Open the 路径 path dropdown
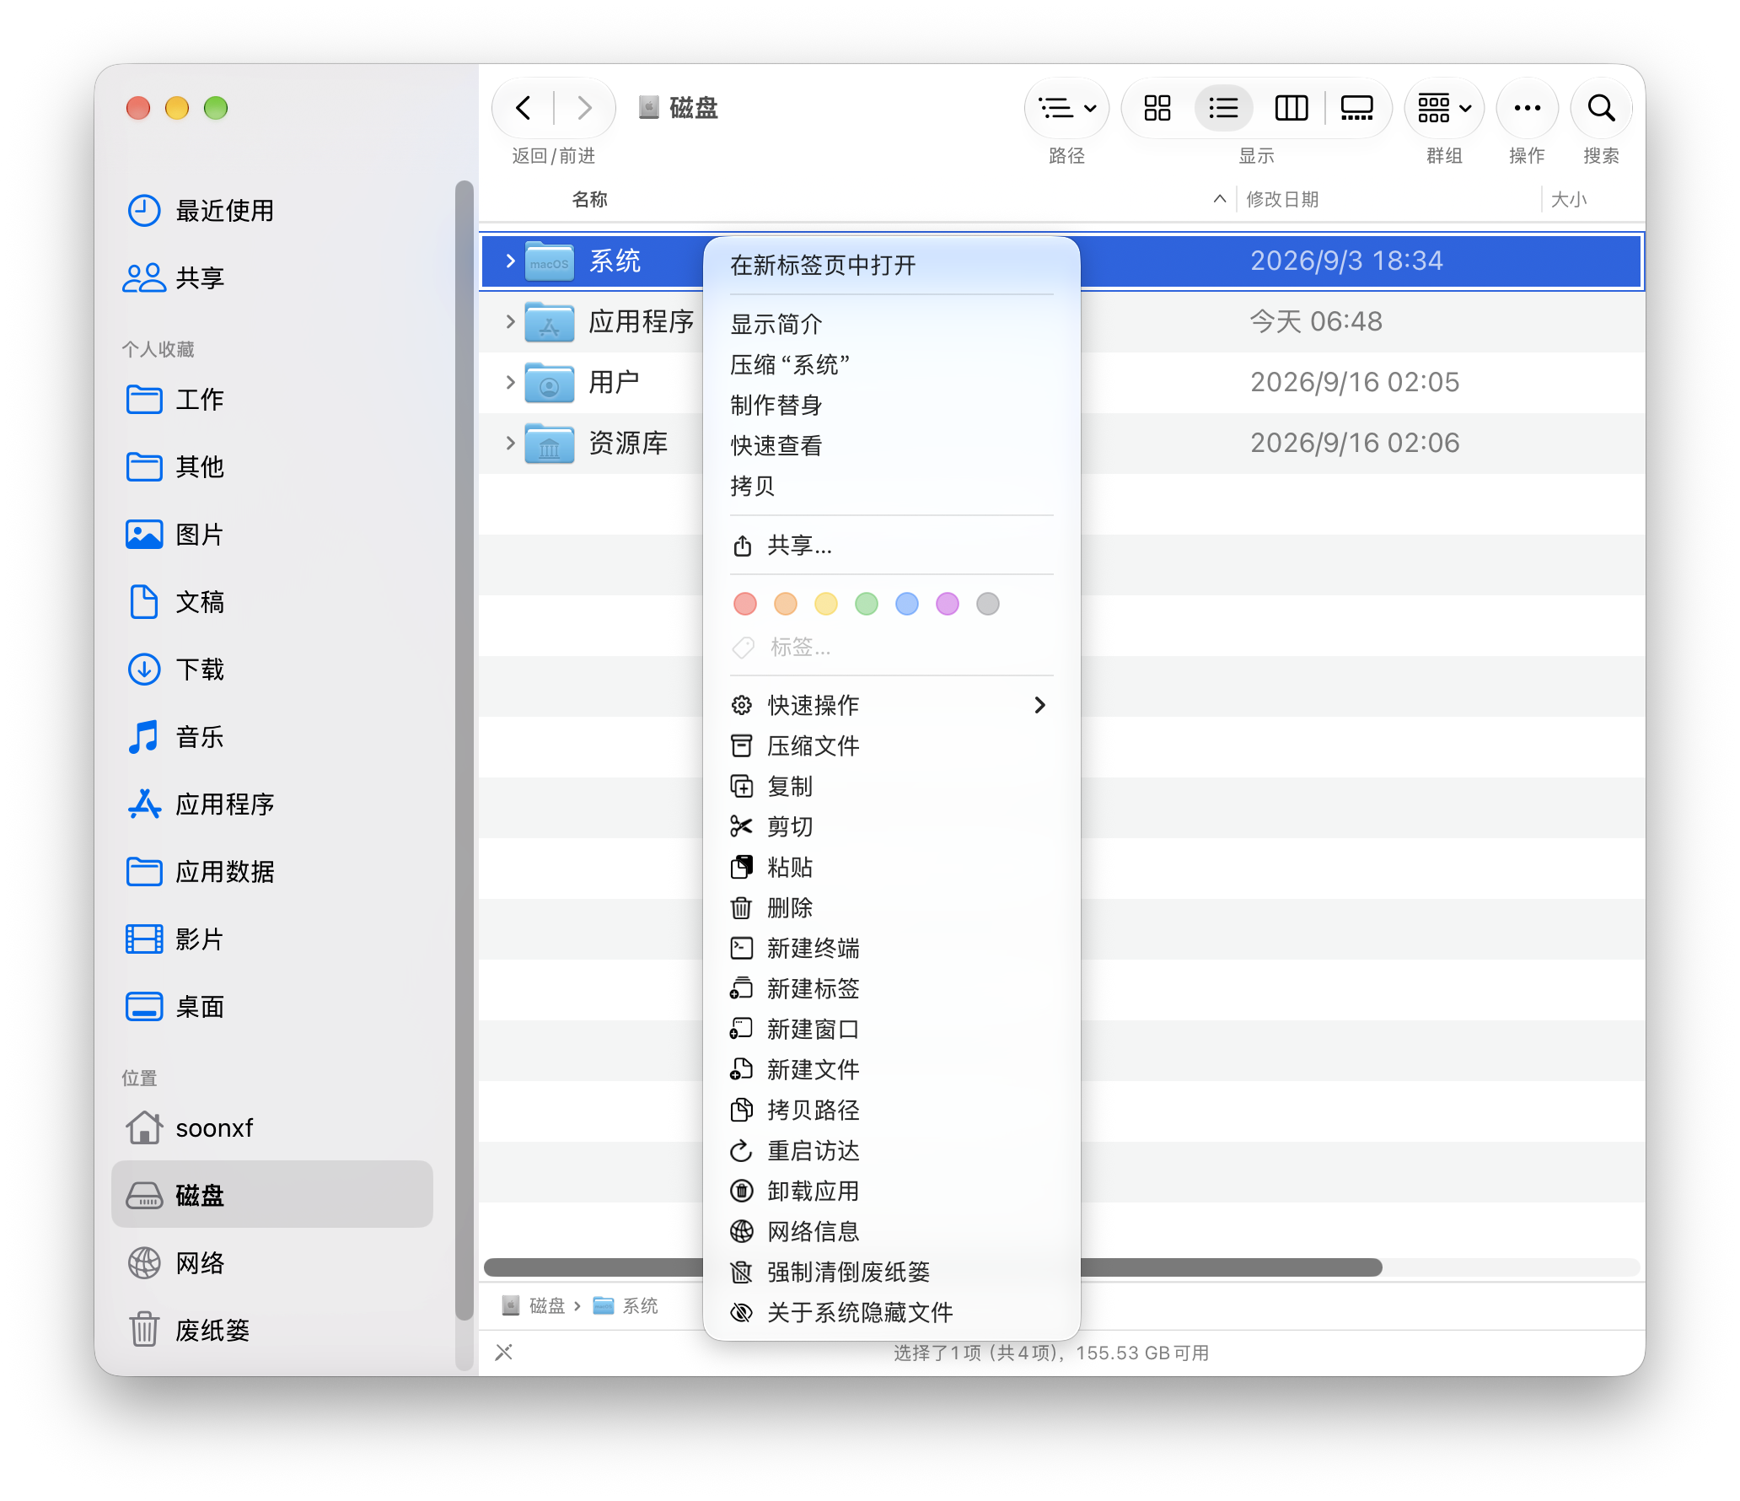This screenshot has height=1501, width=1740. (1066, 108)
